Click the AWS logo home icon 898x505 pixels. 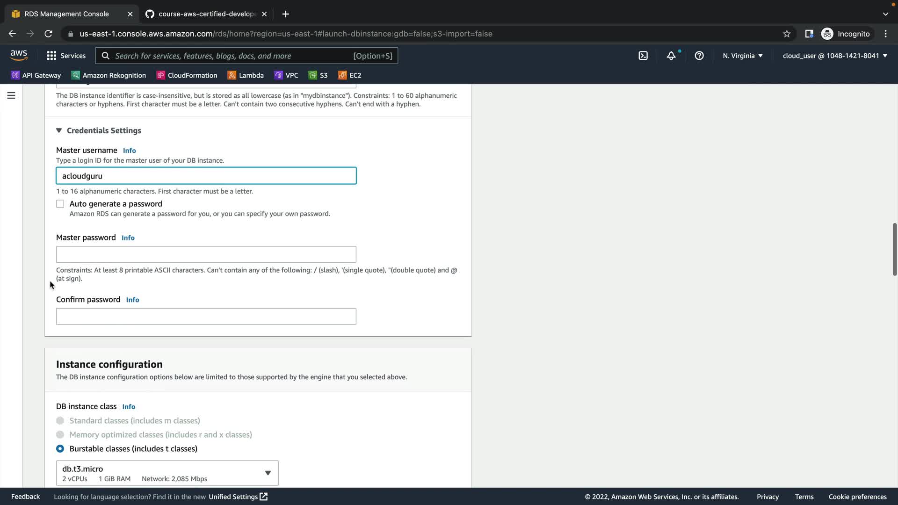(x=19, y=55)
